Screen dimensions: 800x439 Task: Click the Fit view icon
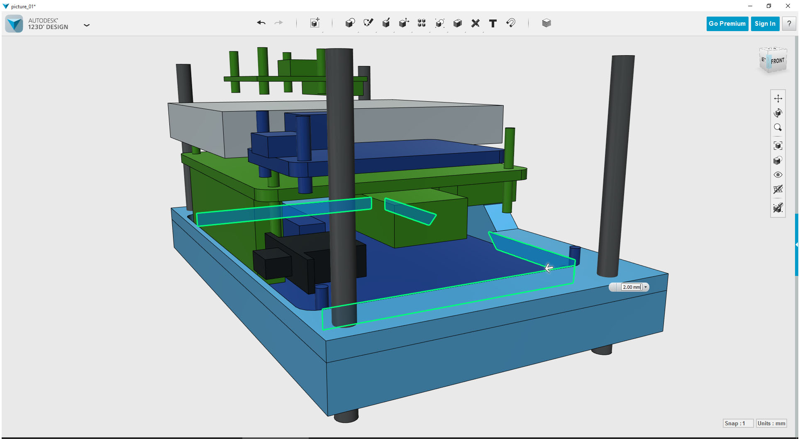(778, 146)
